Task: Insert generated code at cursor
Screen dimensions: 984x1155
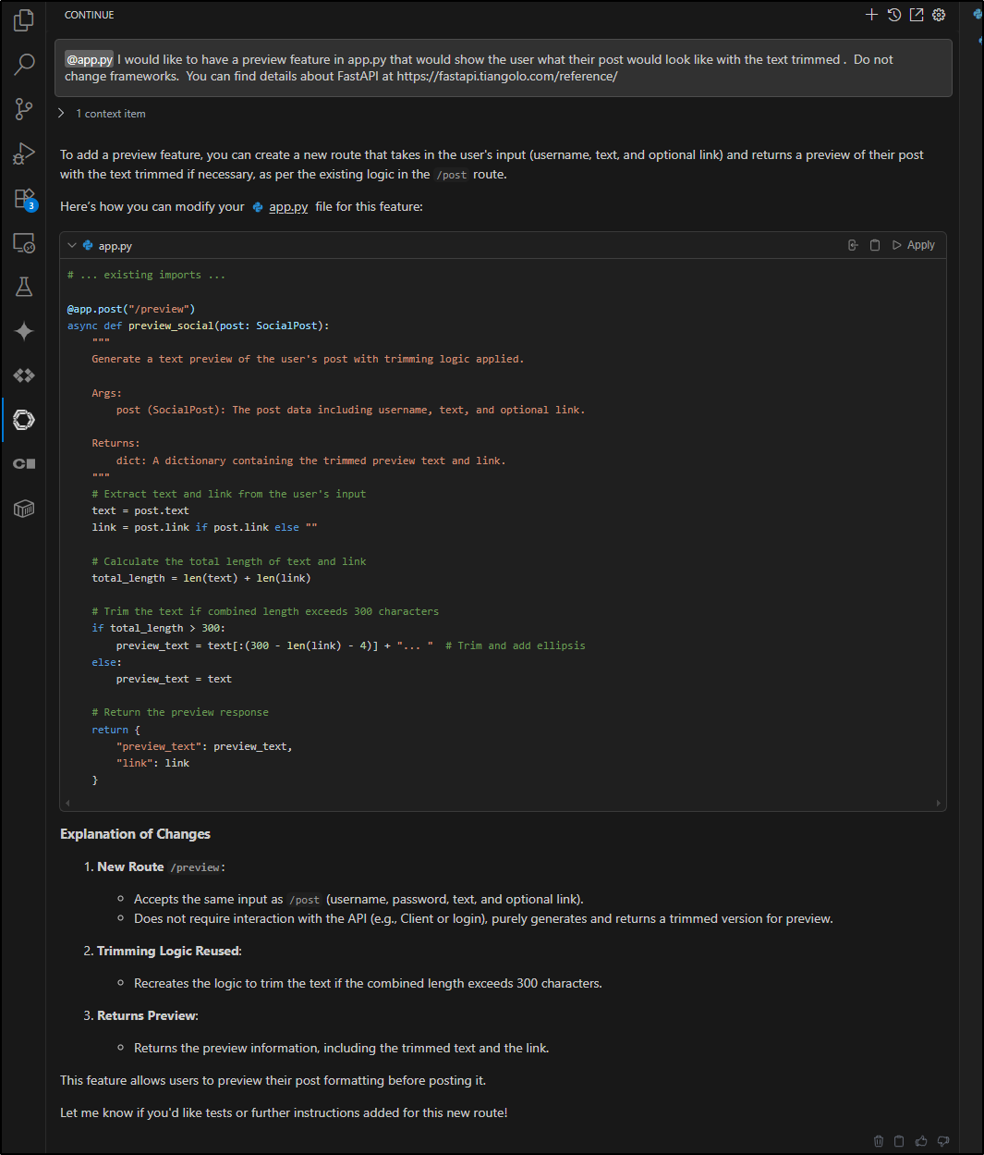Action: [x=852, y=244]
